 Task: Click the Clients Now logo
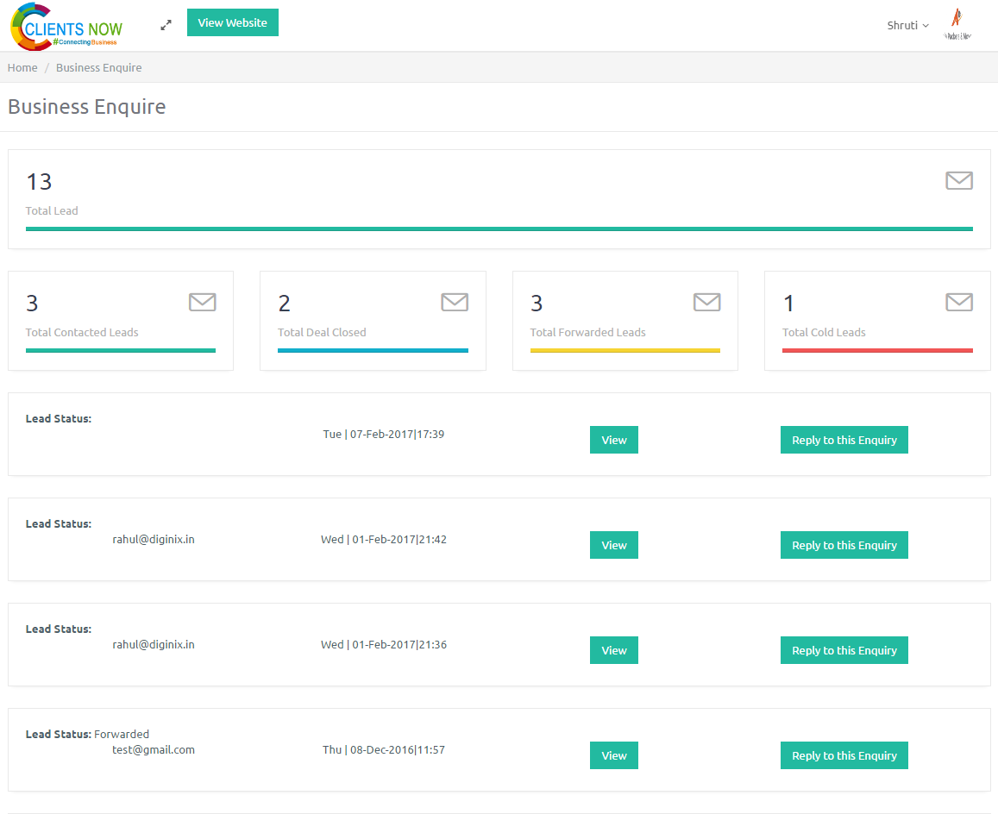click(x=66, y=27)
